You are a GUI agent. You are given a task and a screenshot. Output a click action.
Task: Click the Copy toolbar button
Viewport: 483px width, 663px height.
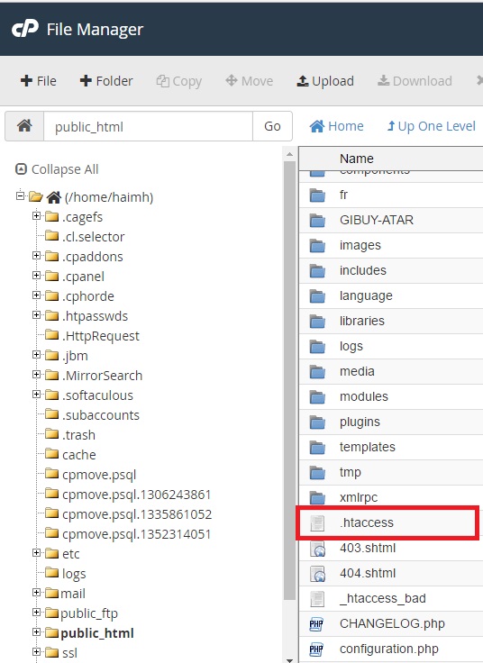(179, 81)
